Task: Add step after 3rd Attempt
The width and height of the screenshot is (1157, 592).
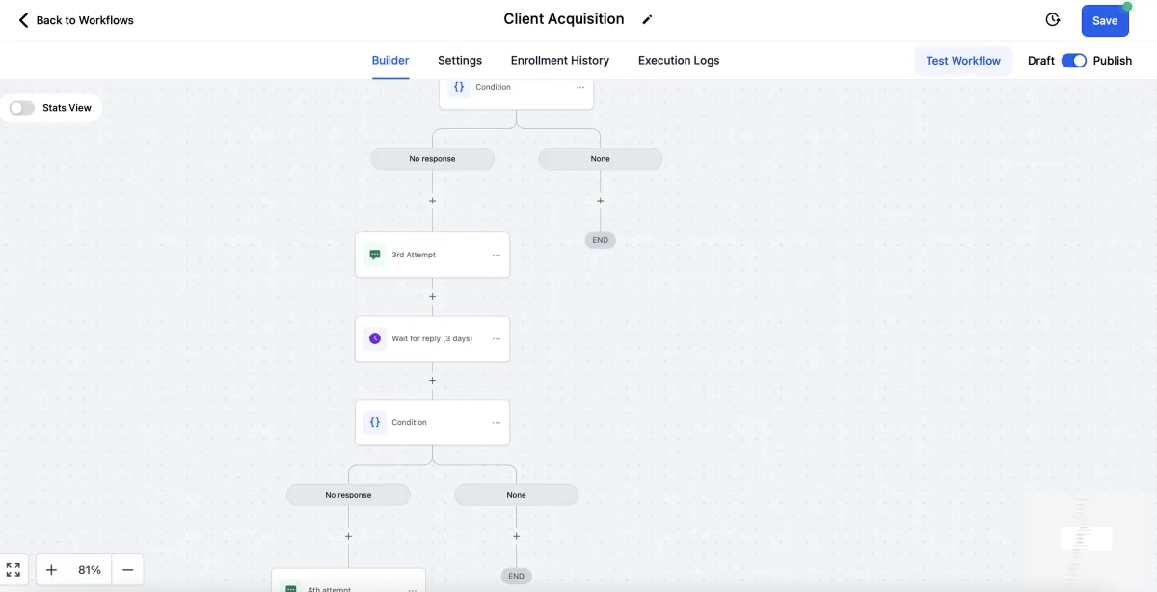Action: [x=432, y=297]
